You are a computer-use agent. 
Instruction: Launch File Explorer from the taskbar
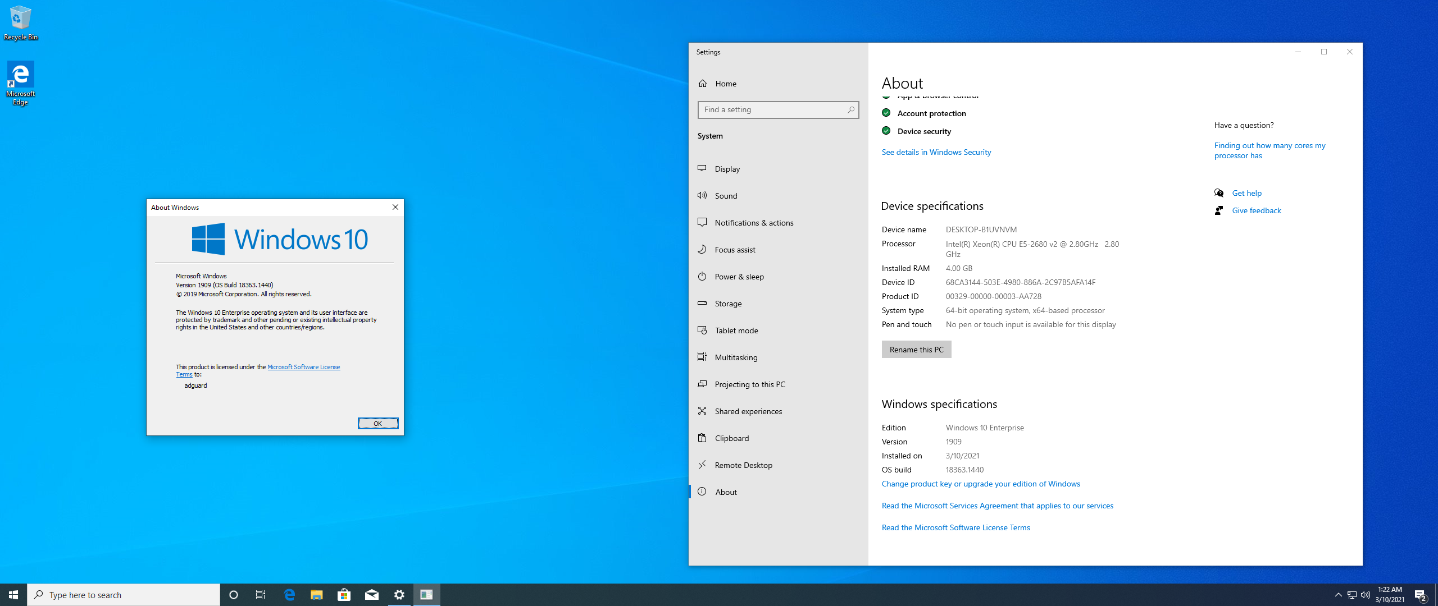[316, 595]
